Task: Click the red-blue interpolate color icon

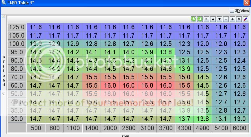Action: pyautogui.click(x=245, y=19)
